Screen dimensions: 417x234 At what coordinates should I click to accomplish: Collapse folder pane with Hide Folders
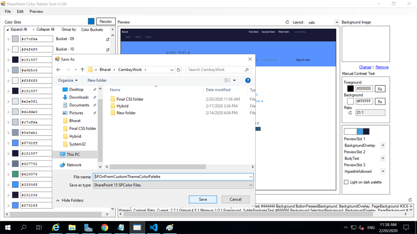click(70, 200)
